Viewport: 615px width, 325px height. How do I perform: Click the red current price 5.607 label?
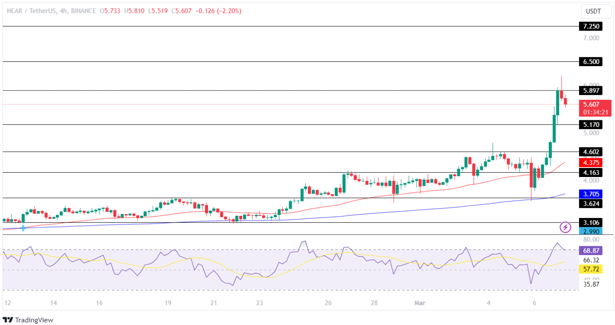(595, 104)
